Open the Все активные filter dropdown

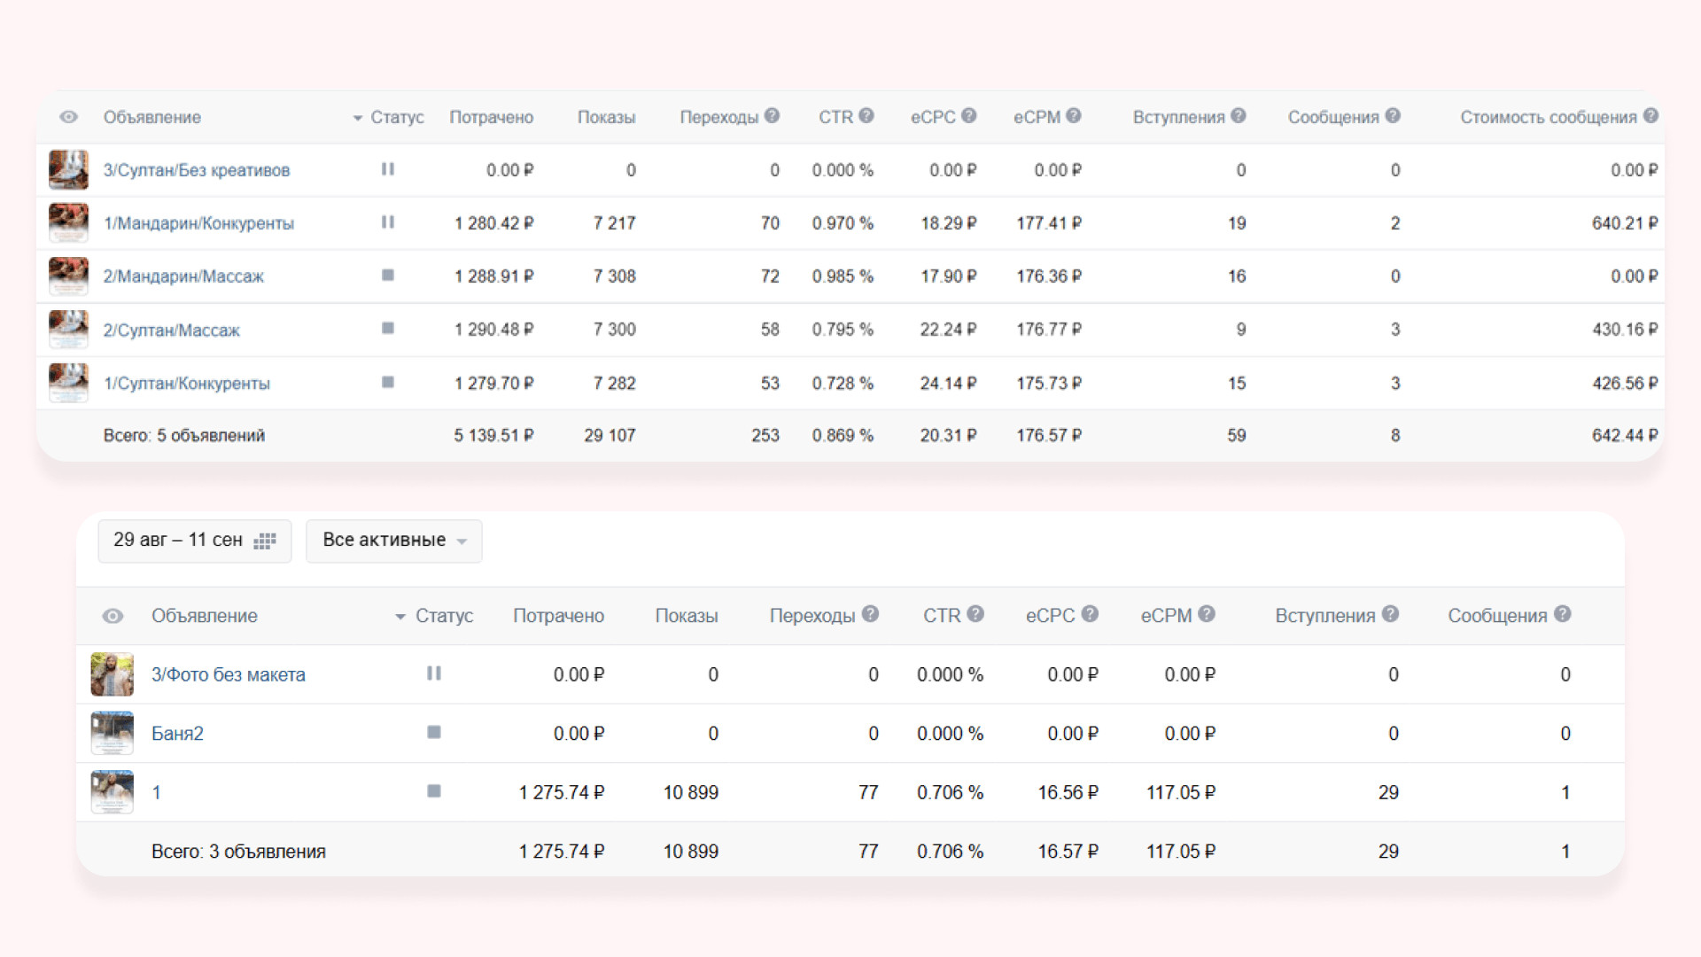(393, 541)
